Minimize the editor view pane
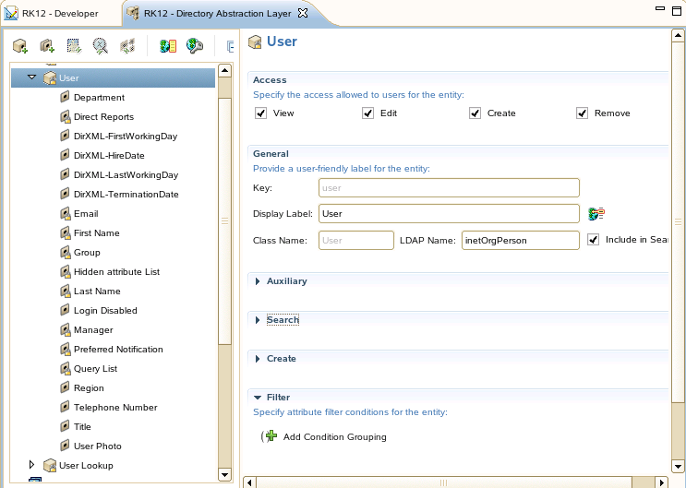The image size is (686, 488). coord(660,8)
